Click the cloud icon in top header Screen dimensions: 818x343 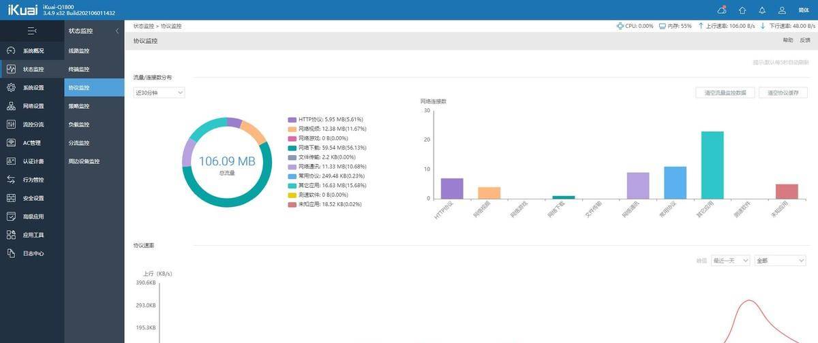(722, 10)
